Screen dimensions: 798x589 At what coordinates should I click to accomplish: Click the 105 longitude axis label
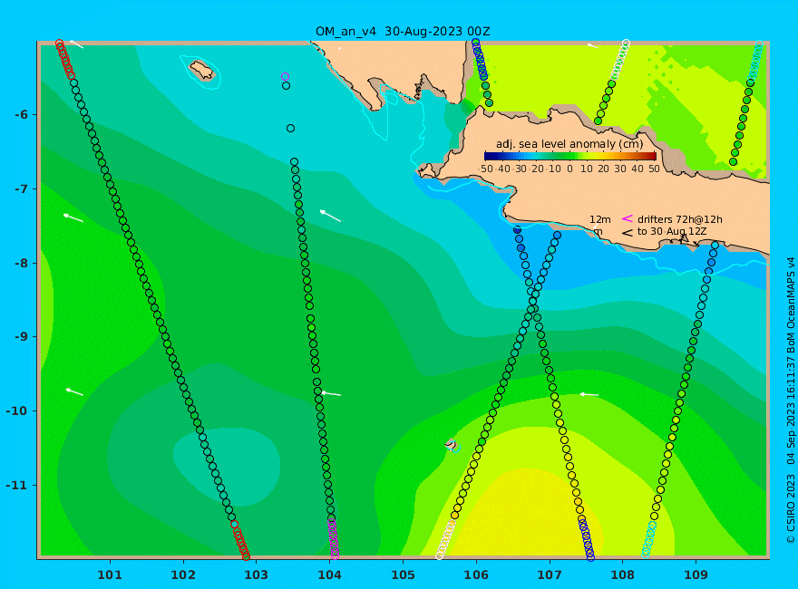[x=403, y=575]
